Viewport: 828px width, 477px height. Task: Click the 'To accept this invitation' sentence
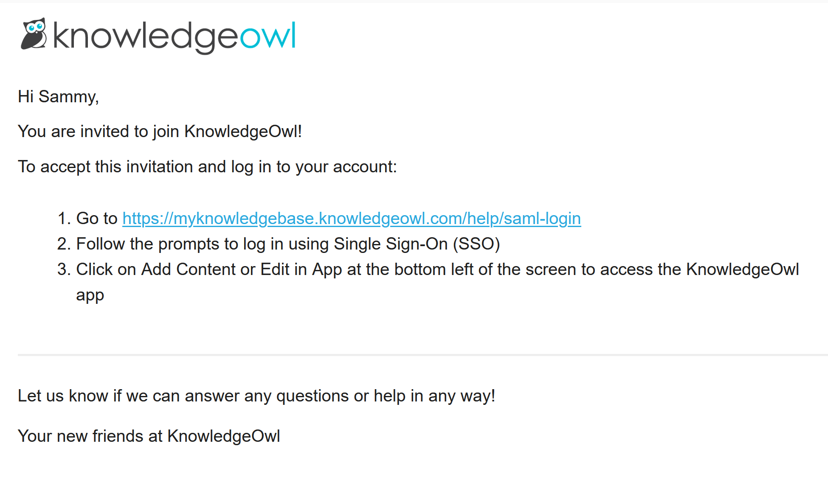click(207, 167)
